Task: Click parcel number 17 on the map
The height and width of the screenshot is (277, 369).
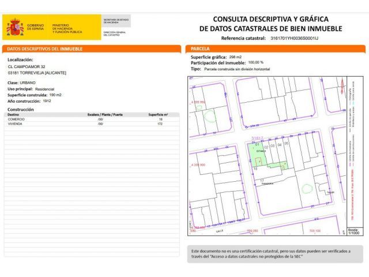Action: [x=262, y=181]
